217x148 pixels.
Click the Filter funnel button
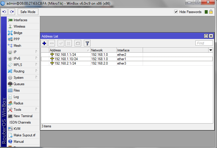click(x=87, y=43)
